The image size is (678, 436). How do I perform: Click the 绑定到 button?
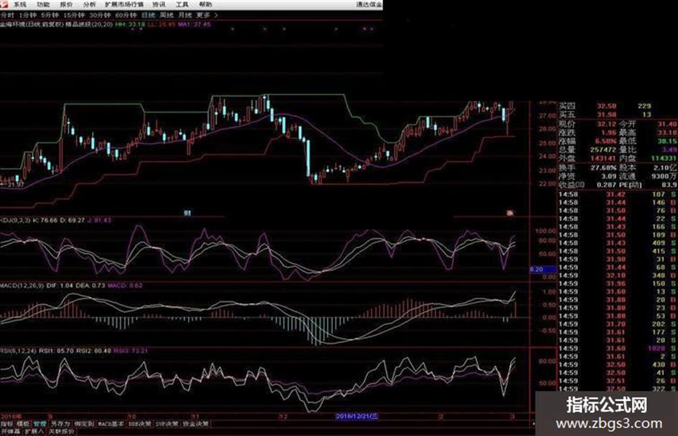click(85, 424)
